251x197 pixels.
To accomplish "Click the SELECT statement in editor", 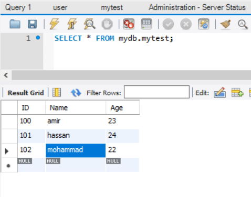I will pos(114,38).
